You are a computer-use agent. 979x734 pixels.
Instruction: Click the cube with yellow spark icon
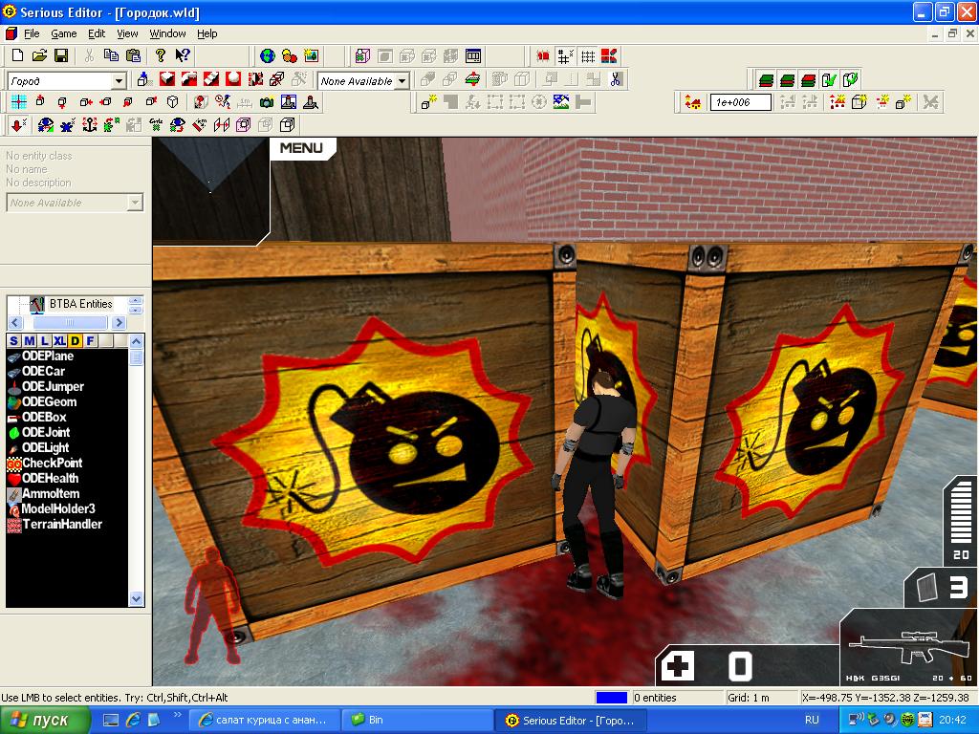pos(429,101)
